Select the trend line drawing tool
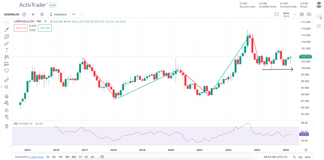324x160 pixels. tap(7, 30)
